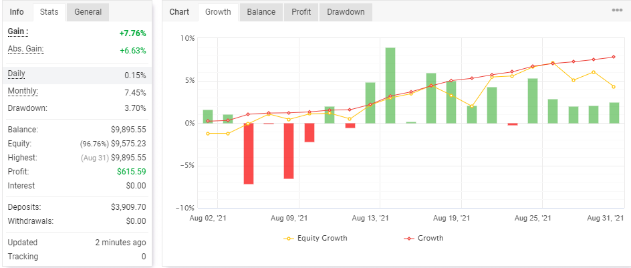Open the chart options three-dots menu
The width and height of the screenshot is (631, 268).
(x=618, y=11)
